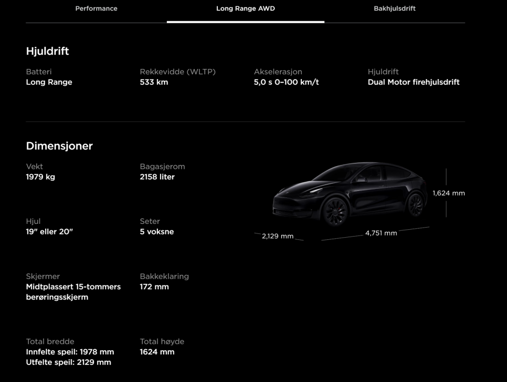Click the 2158 liter cargo value
This screenshot has width=507, height=382.
point(157,177)
